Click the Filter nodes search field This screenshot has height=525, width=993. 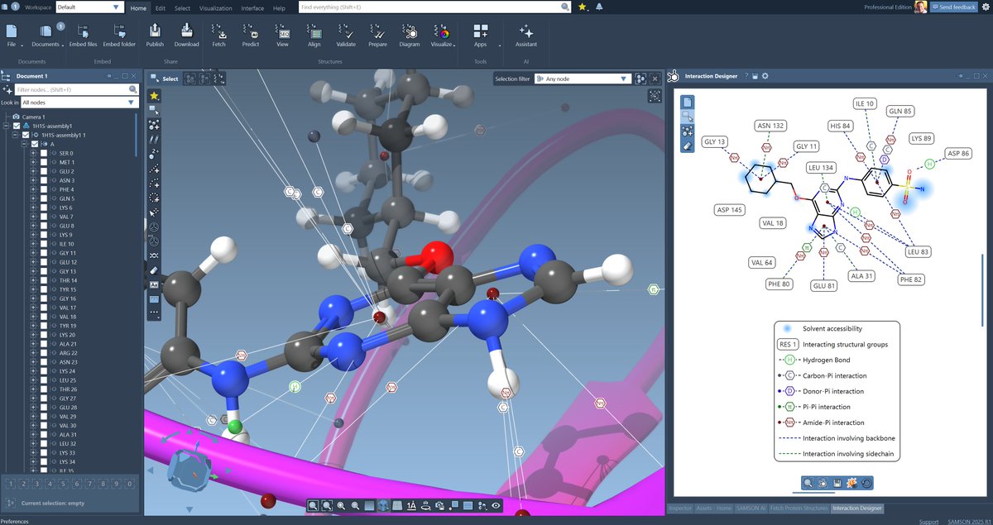point(76,89)
